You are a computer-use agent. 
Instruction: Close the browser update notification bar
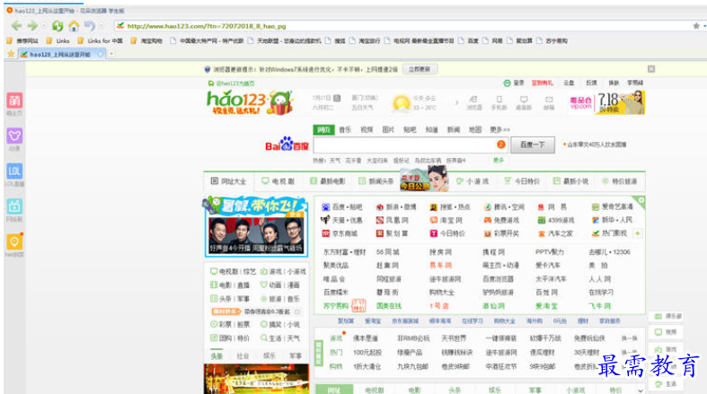[651, 69]
